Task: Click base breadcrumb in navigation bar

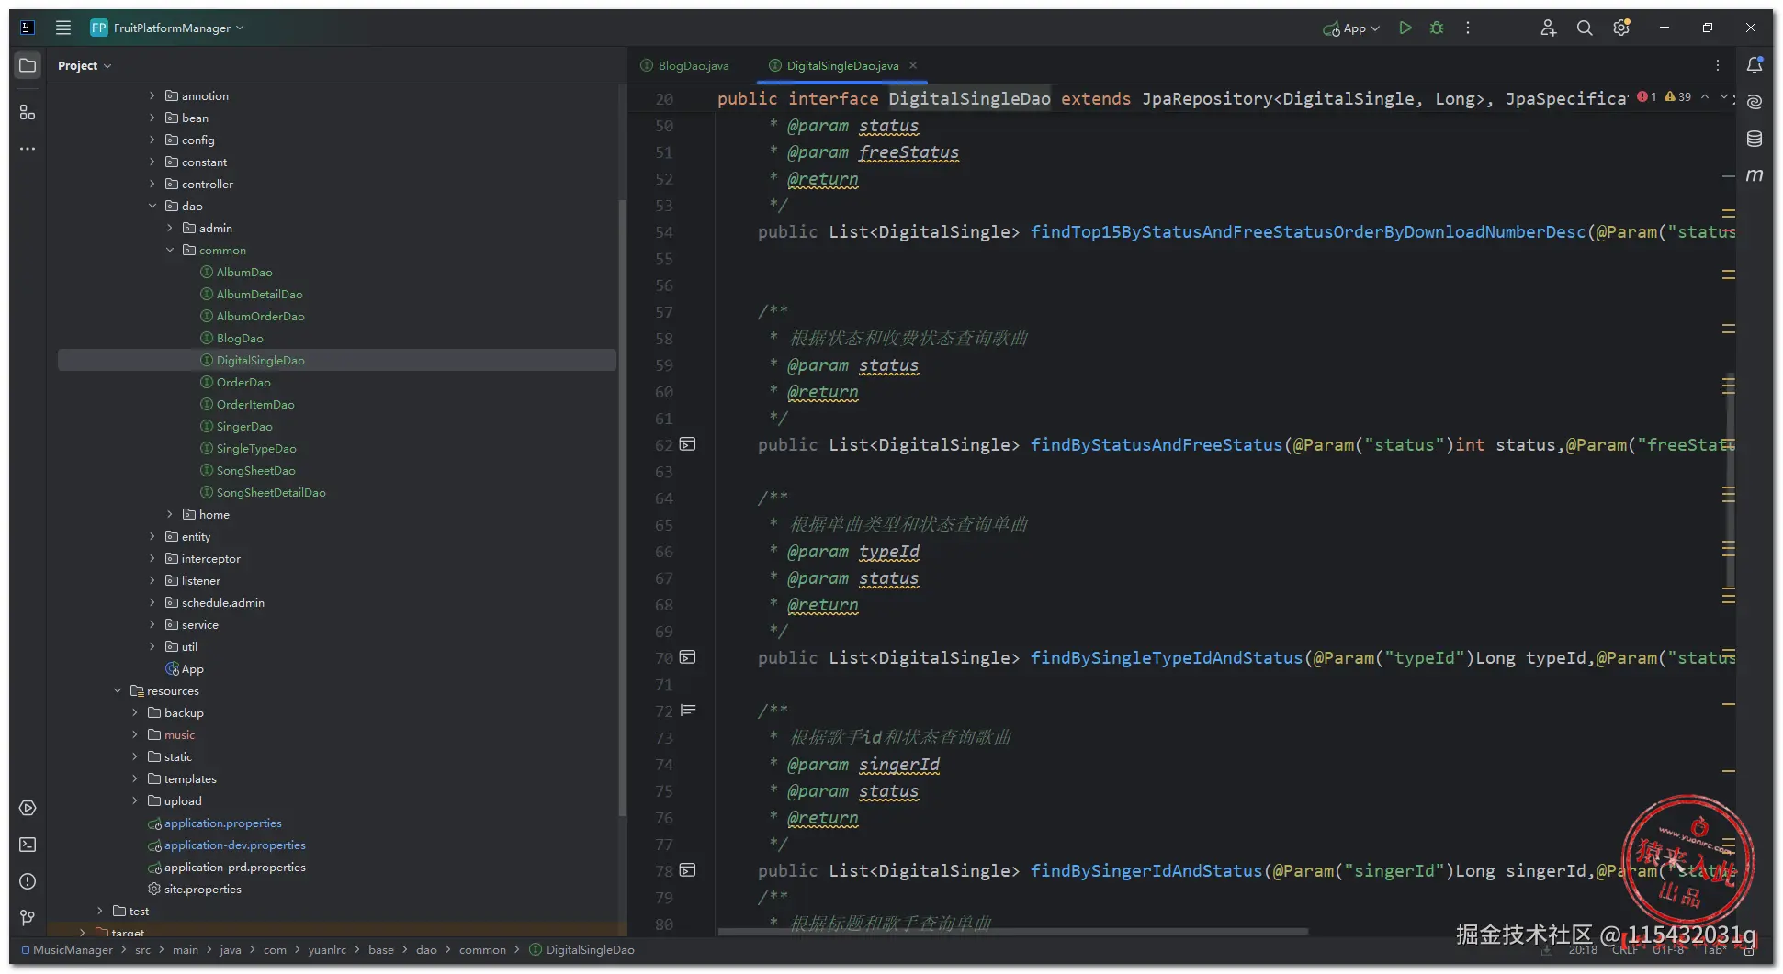Action: (381, 950)
